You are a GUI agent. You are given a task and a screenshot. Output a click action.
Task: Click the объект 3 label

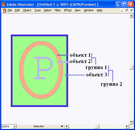click(96, 75)
